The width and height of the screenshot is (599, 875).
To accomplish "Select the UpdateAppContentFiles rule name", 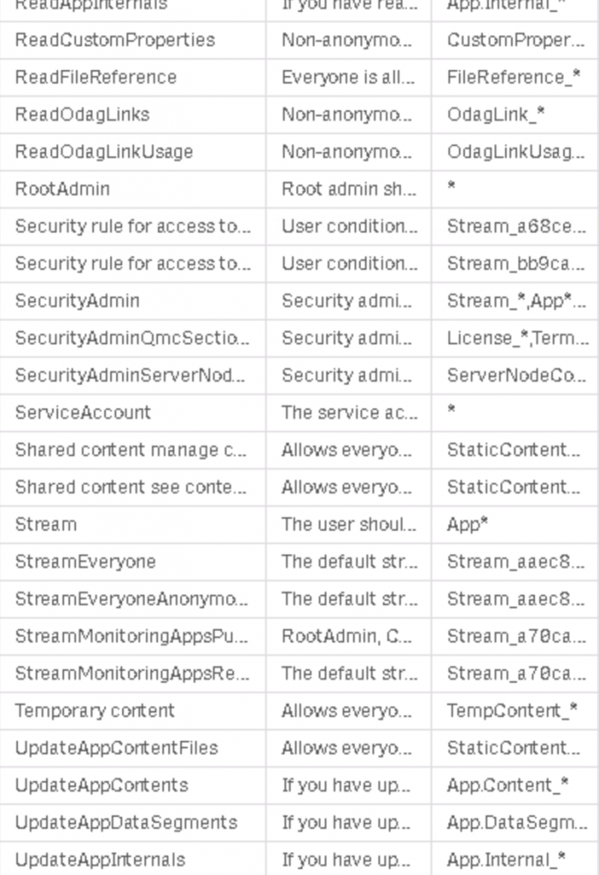I will (116, 748).
